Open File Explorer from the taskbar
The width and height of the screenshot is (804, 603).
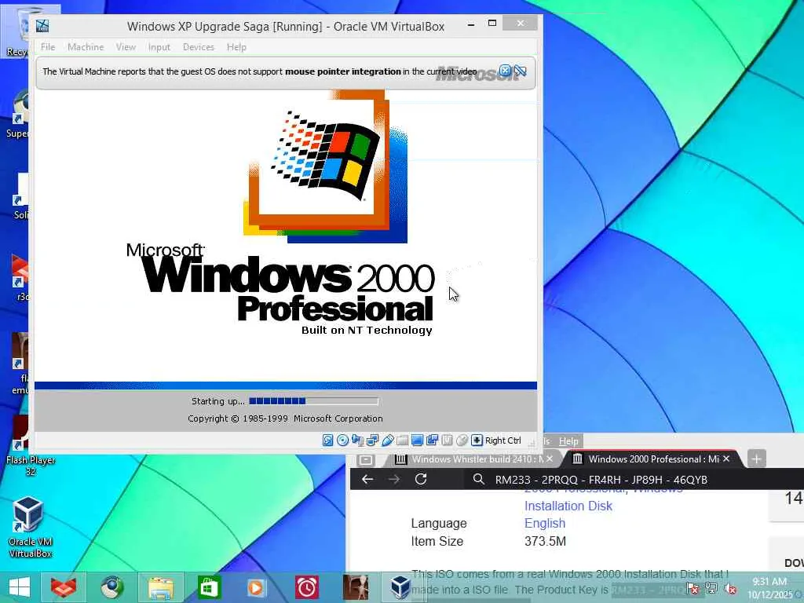(x=160, y=587)
